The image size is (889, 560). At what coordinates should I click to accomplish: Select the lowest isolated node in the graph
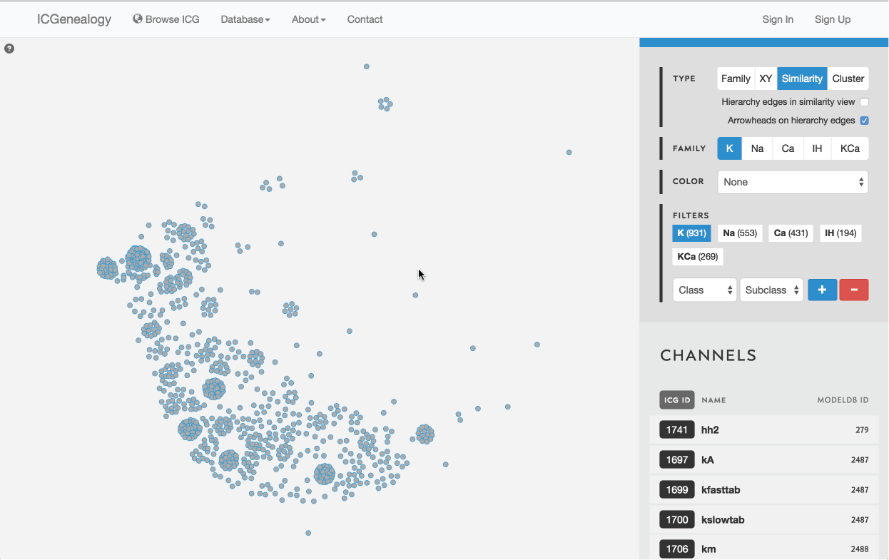(308, 533)
